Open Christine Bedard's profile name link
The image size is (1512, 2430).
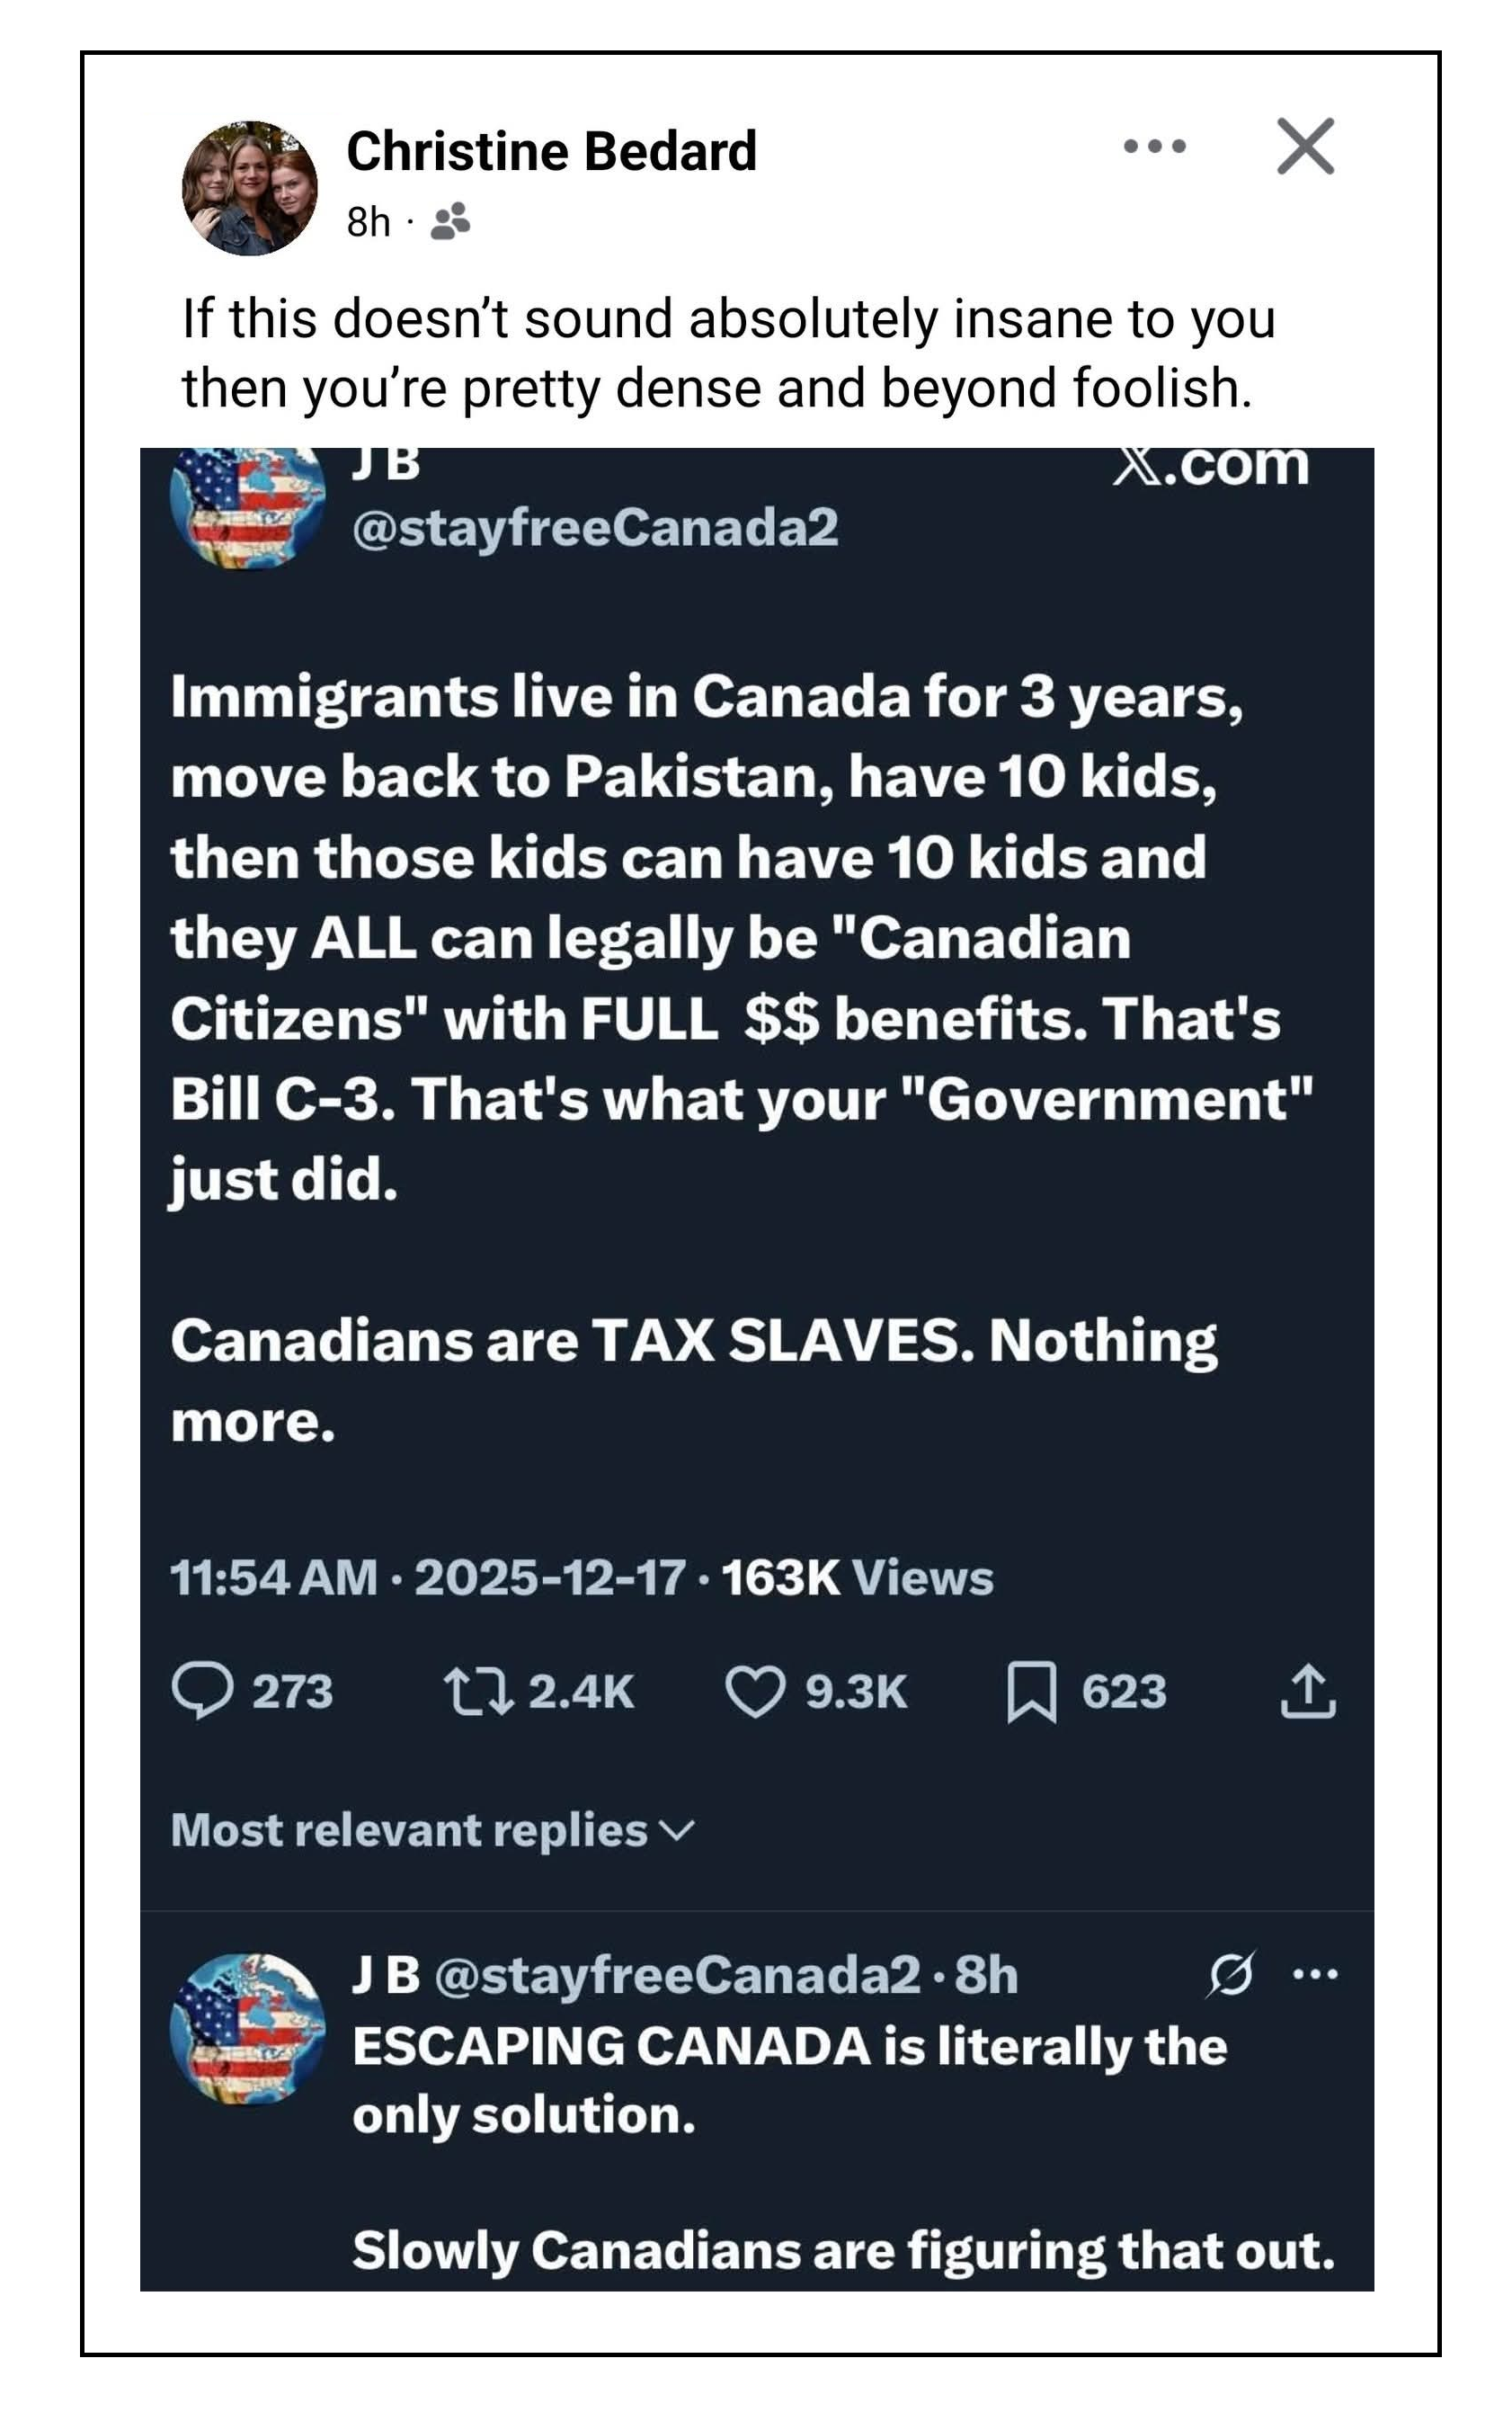pos(551,151)
